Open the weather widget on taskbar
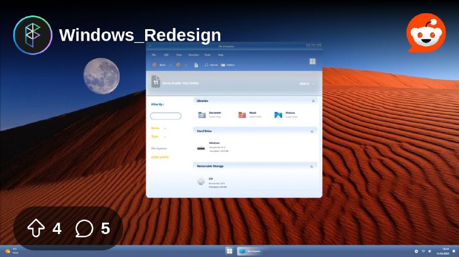The height and width of the screenshot is (257, 459). coord(11,251)
